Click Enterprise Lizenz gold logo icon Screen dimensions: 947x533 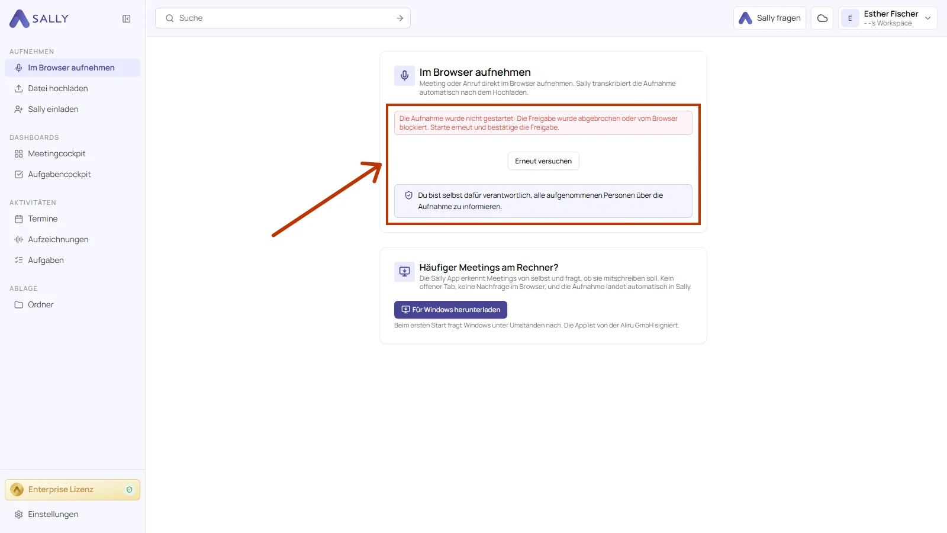[17, 490]
